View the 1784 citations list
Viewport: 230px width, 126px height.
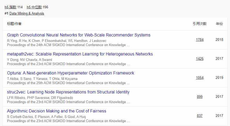(200, 40)
